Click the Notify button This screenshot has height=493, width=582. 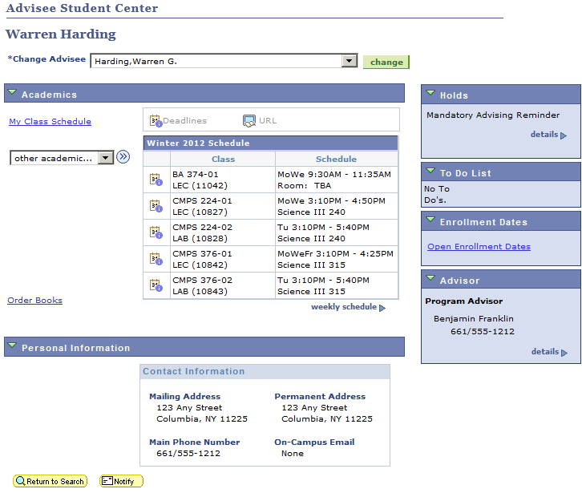tap(121, 481)
